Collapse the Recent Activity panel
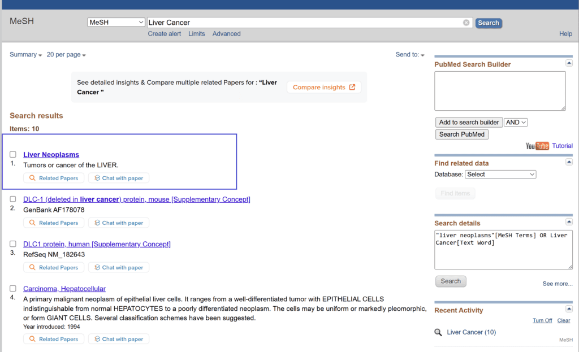The image size is (579, 352). (569, 309)
